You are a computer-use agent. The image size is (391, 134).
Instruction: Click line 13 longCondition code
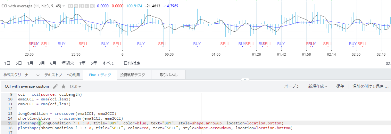[x=67, y=114]
